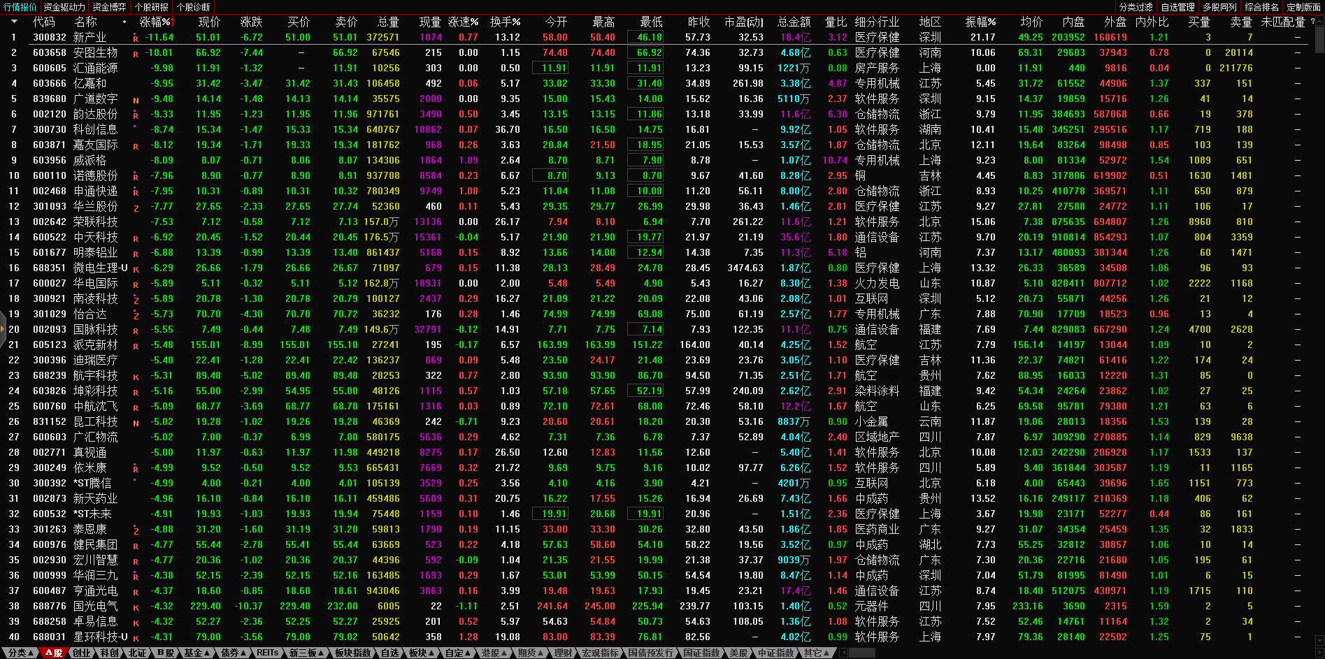Viewport: 1325px width, 659px height.
Task: Click the scroll down arrow at bottom right
Action: pyautogui.click(x=1319, y=640)
